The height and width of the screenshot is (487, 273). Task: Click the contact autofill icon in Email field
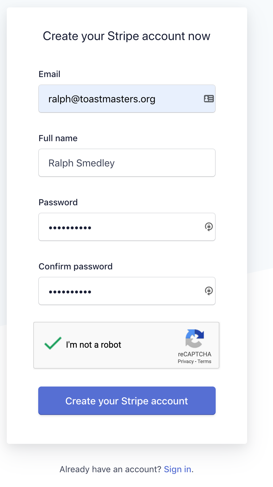(x=209, y=99)
